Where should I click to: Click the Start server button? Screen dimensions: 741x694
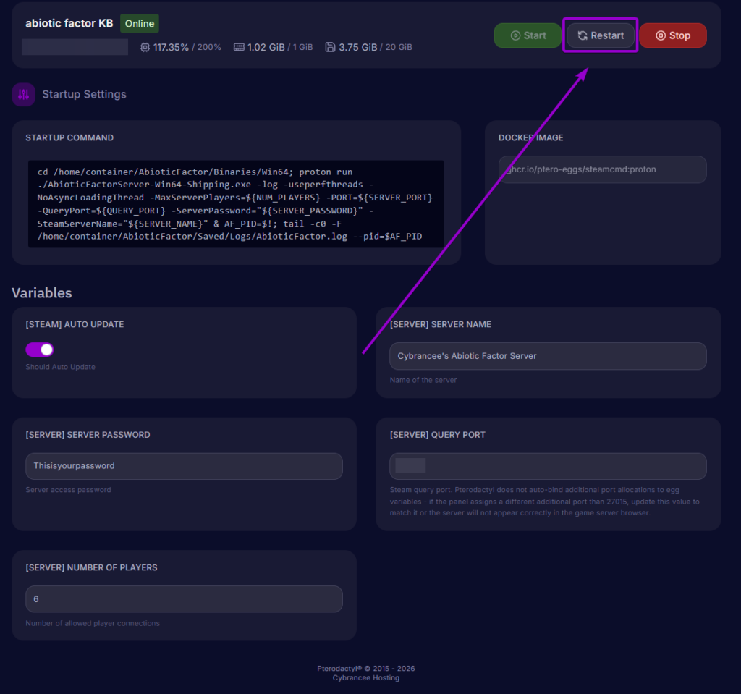(x=528, y=35)
